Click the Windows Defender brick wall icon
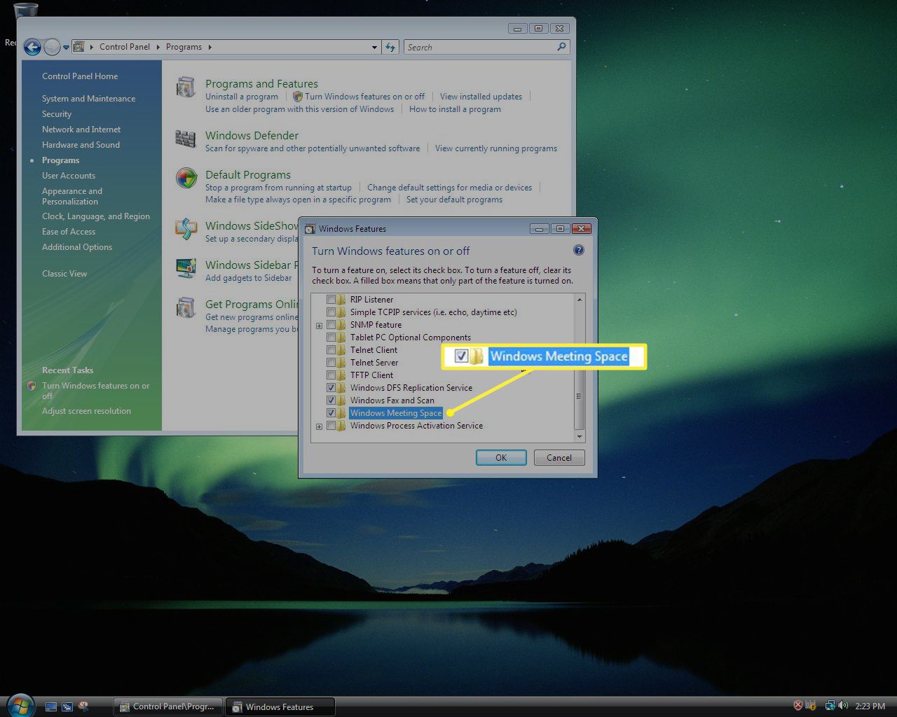Viewport: 897px width, 717px height. coord(186,139)
